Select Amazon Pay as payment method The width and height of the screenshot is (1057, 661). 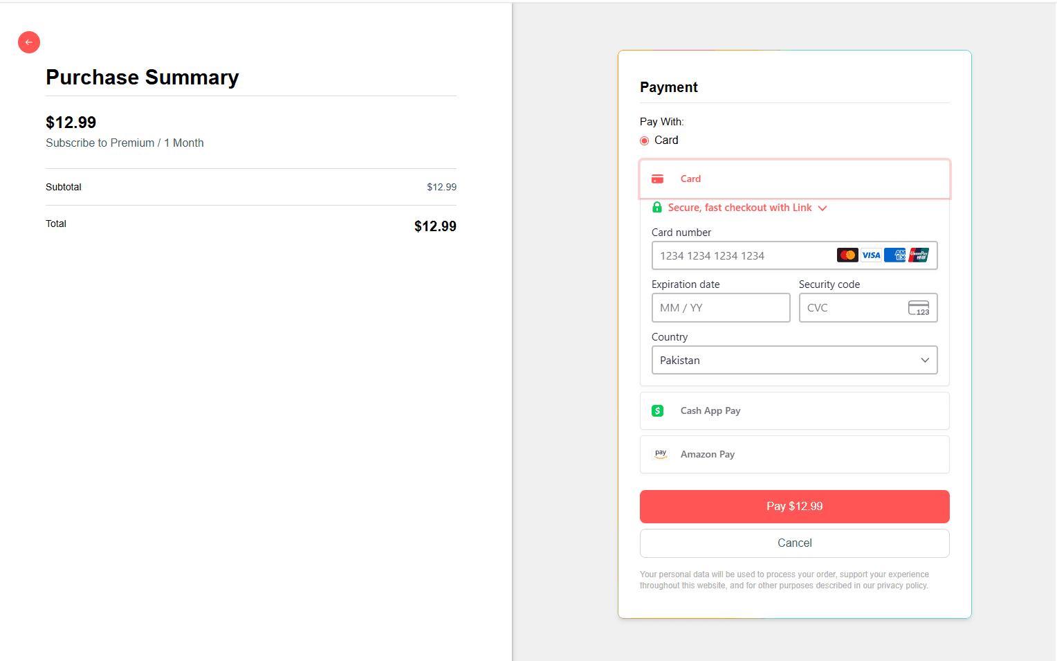click(x=794, y=454)
